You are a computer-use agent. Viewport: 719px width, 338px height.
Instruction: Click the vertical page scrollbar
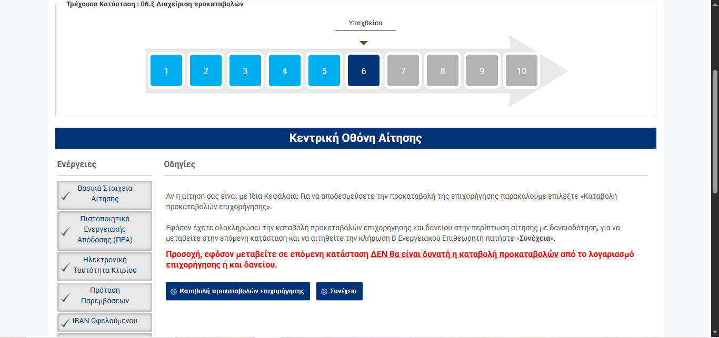pos(715,158)
